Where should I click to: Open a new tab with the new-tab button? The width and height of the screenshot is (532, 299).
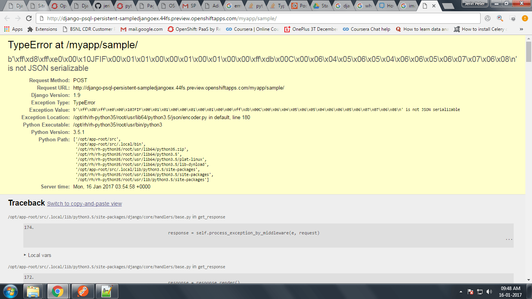pos(448,6)
